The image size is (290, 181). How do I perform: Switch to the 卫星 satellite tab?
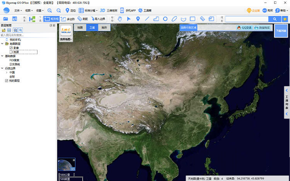click(x=92, y=27)
